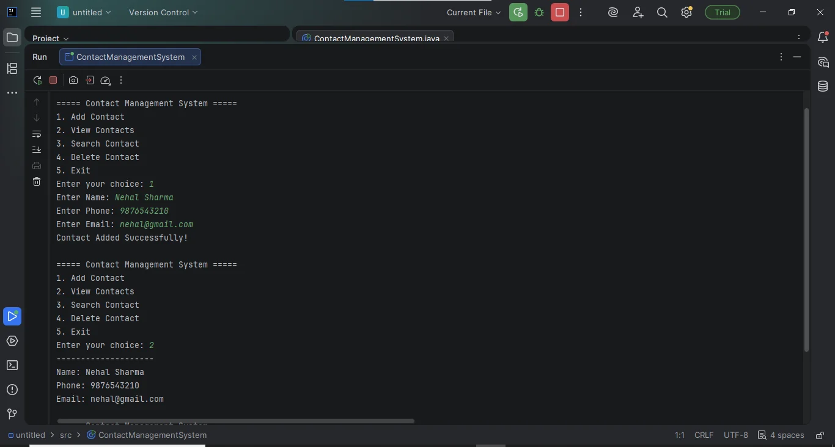Click caret position 1:1 indicator
Screen dimensions: 835x447
[x=680, y=435]
